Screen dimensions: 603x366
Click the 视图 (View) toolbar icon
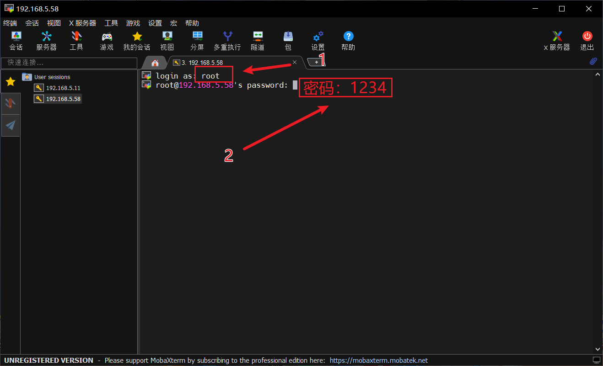click(x=167, y=41)
